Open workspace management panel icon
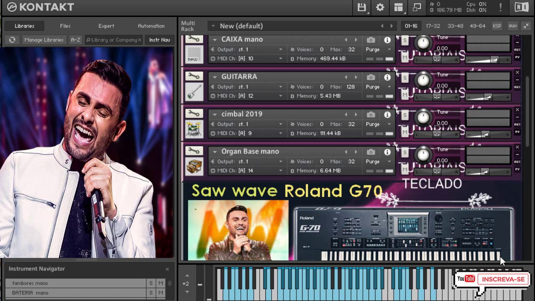This screenshot has width=535, height=301. pyautogui.click(x=398, y=8)
